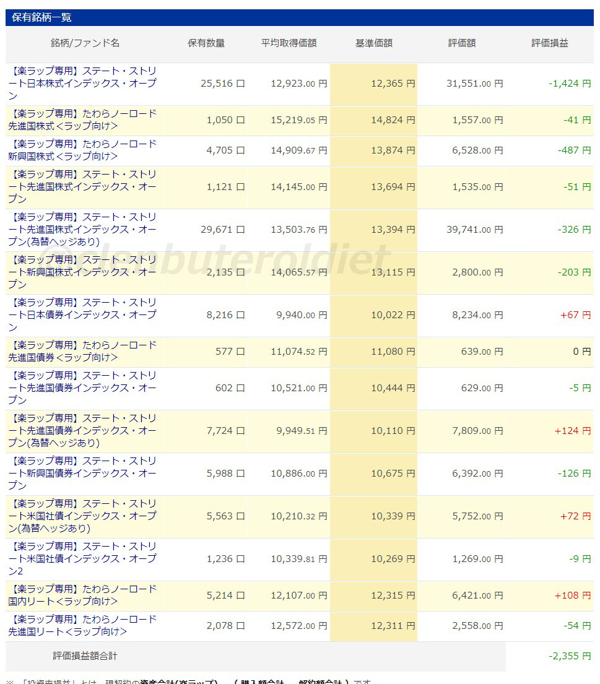Click valuation 8,234.00 円
This screenshot has height=684, width=600.
477,315
